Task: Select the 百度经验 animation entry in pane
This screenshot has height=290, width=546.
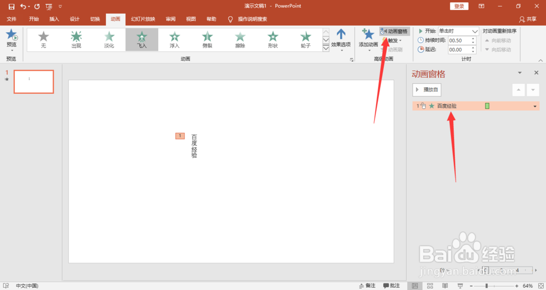Action: (476, 106)
